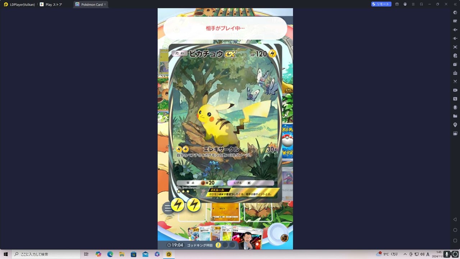Click the LDPlayer icon on the taskbar
Image resolution: width=460 pixels, height=259 pixels.
point(169,254)
